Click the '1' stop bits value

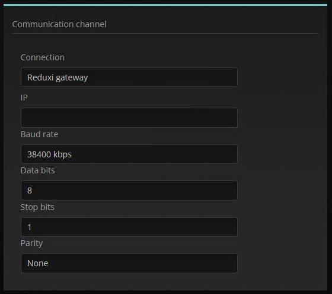(x=30, y=227)
